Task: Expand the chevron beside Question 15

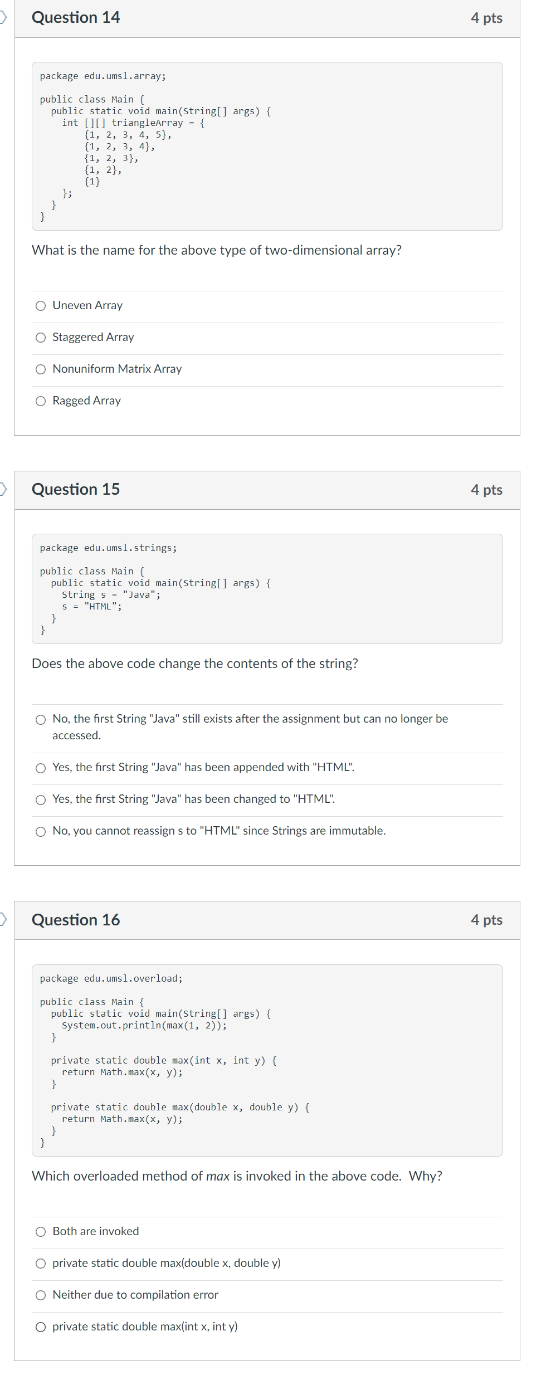Action: (2, 489)
